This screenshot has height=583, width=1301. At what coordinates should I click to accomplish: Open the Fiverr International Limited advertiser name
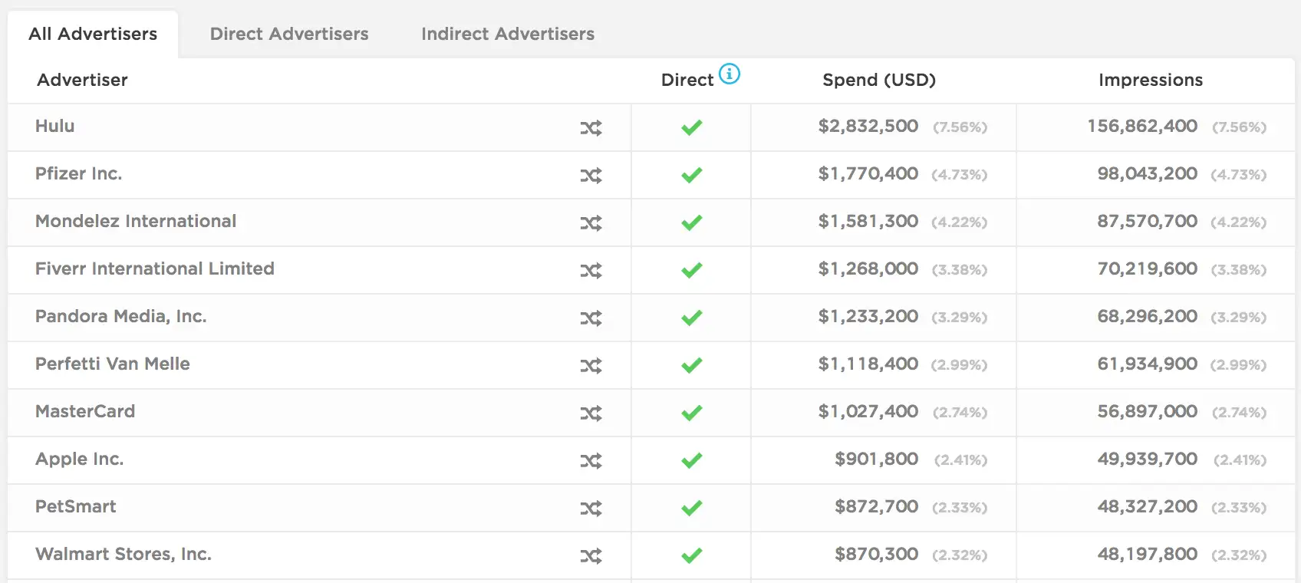[x=155, y=268]
